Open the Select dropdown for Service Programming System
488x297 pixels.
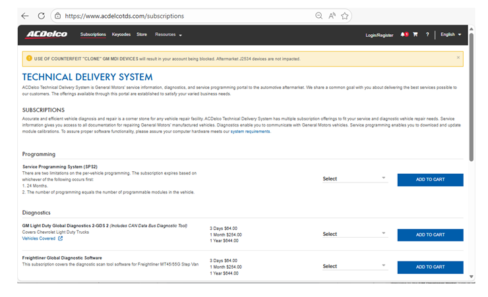[355, 179]
